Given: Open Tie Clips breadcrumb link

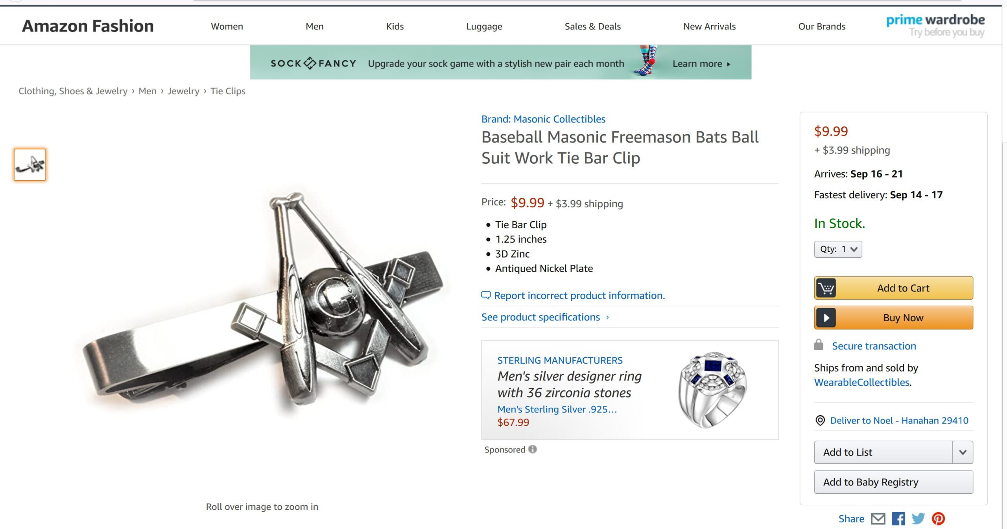Looking at the screenshot, I should point(228,91).
